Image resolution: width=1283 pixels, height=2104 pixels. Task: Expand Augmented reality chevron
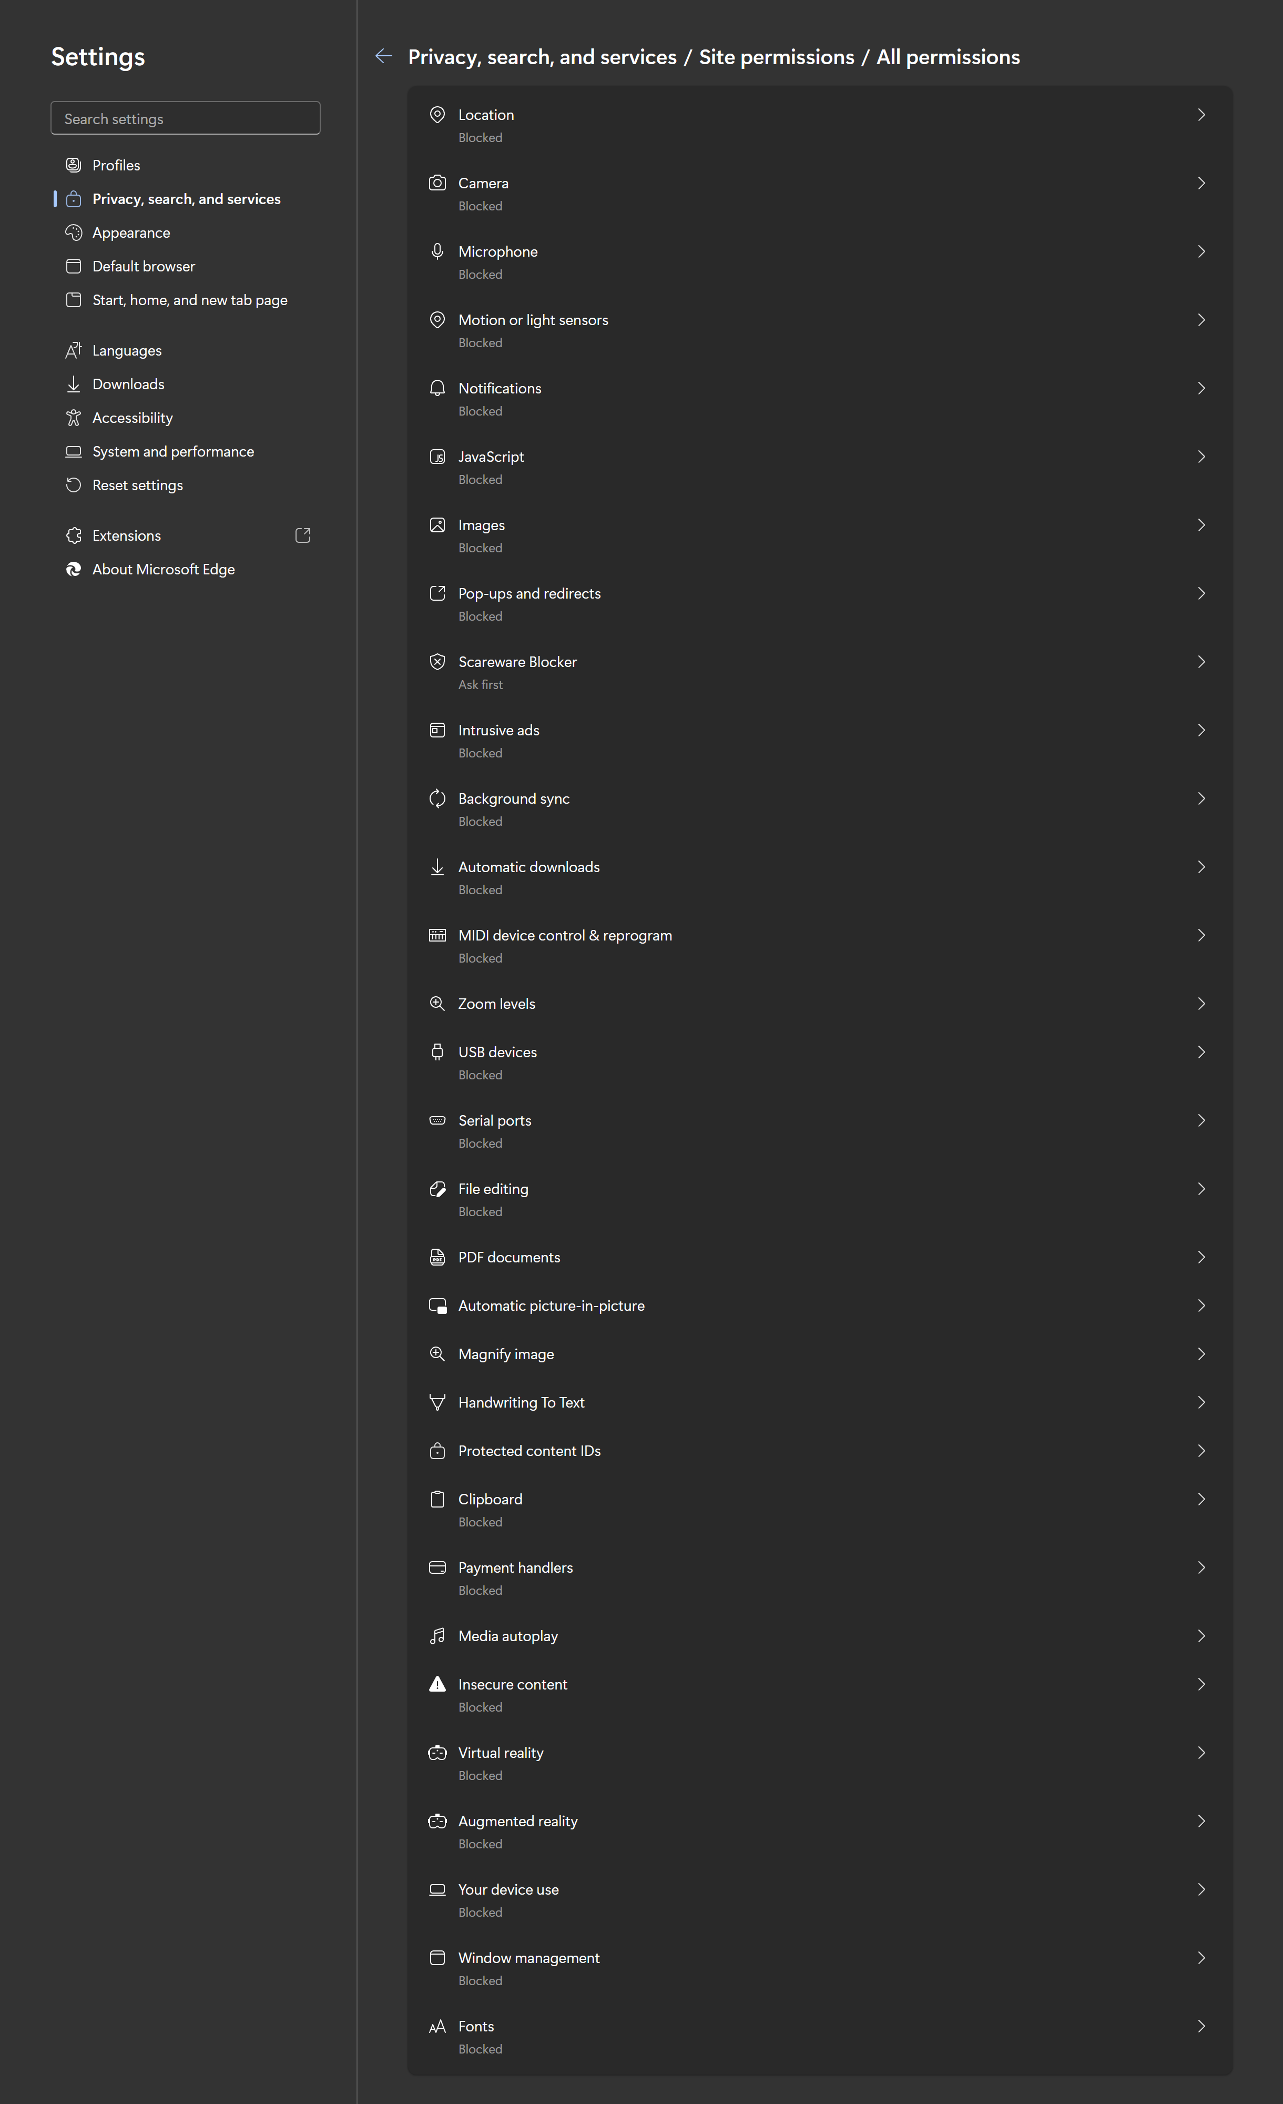coord(1201,1820)
